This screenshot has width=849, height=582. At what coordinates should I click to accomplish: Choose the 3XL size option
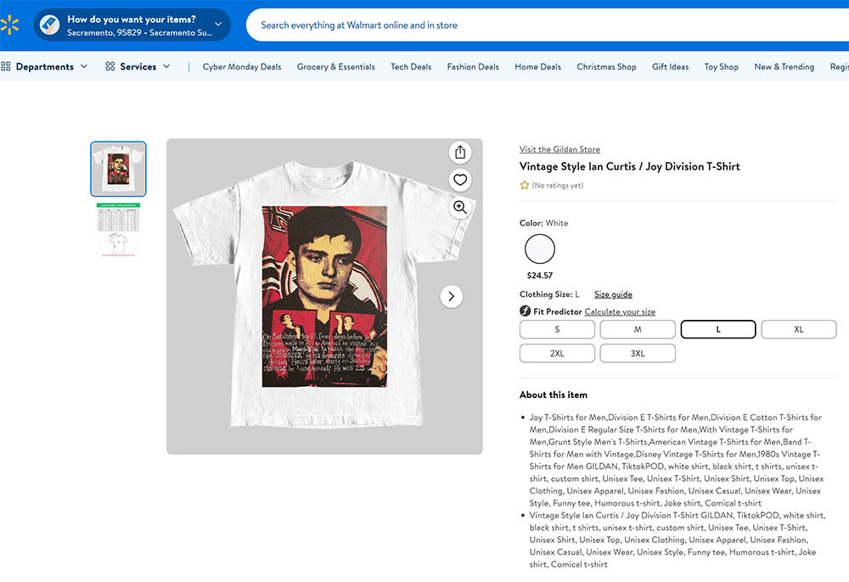(638, 353)
